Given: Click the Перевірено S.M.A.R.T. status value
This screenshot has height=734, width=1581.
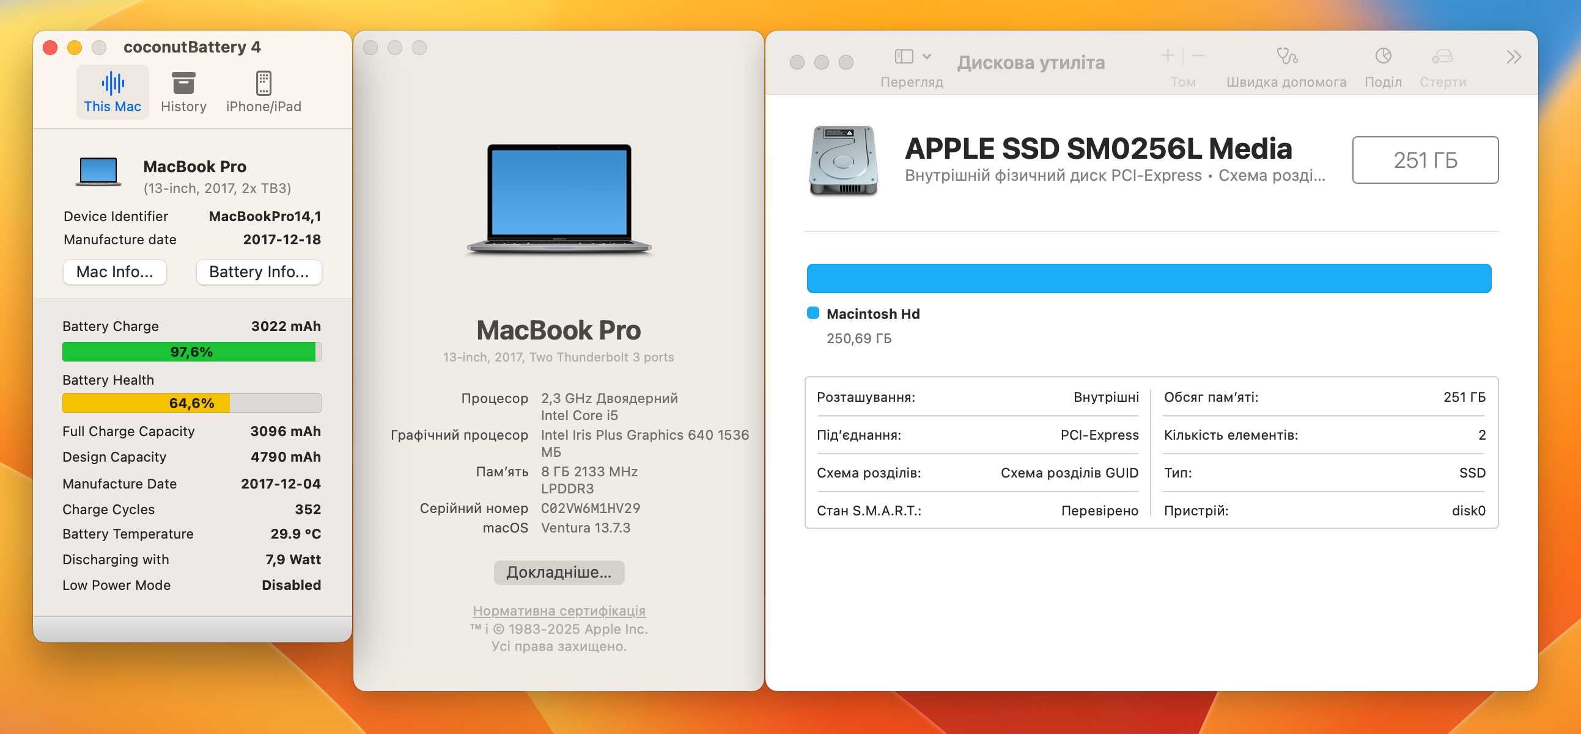Looking at the screenshot, I should 1100,511.
